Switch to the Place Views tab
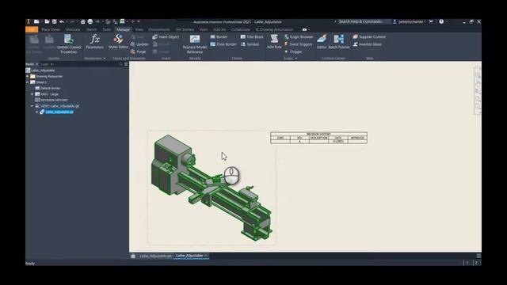The image size is (507, 285). 51,29
